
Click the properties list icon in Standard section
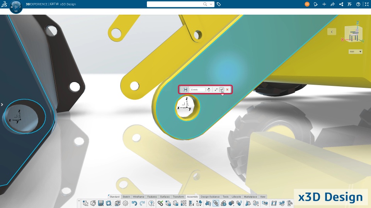pos(117,203)
